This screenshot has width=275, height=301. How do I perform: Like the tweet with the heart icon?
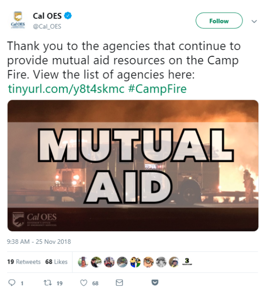(x=84, y=283)
